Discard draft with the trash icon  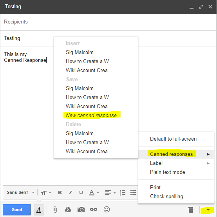(191, 210)
